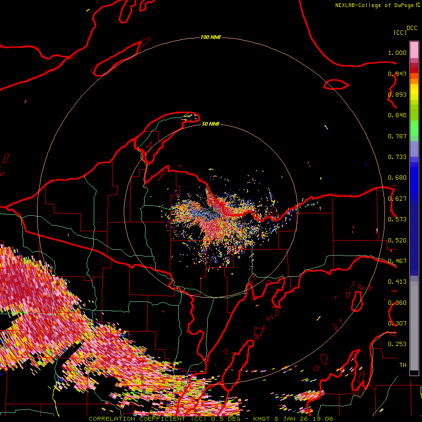Click the 50 NMI range ring label

pos(211,124)
